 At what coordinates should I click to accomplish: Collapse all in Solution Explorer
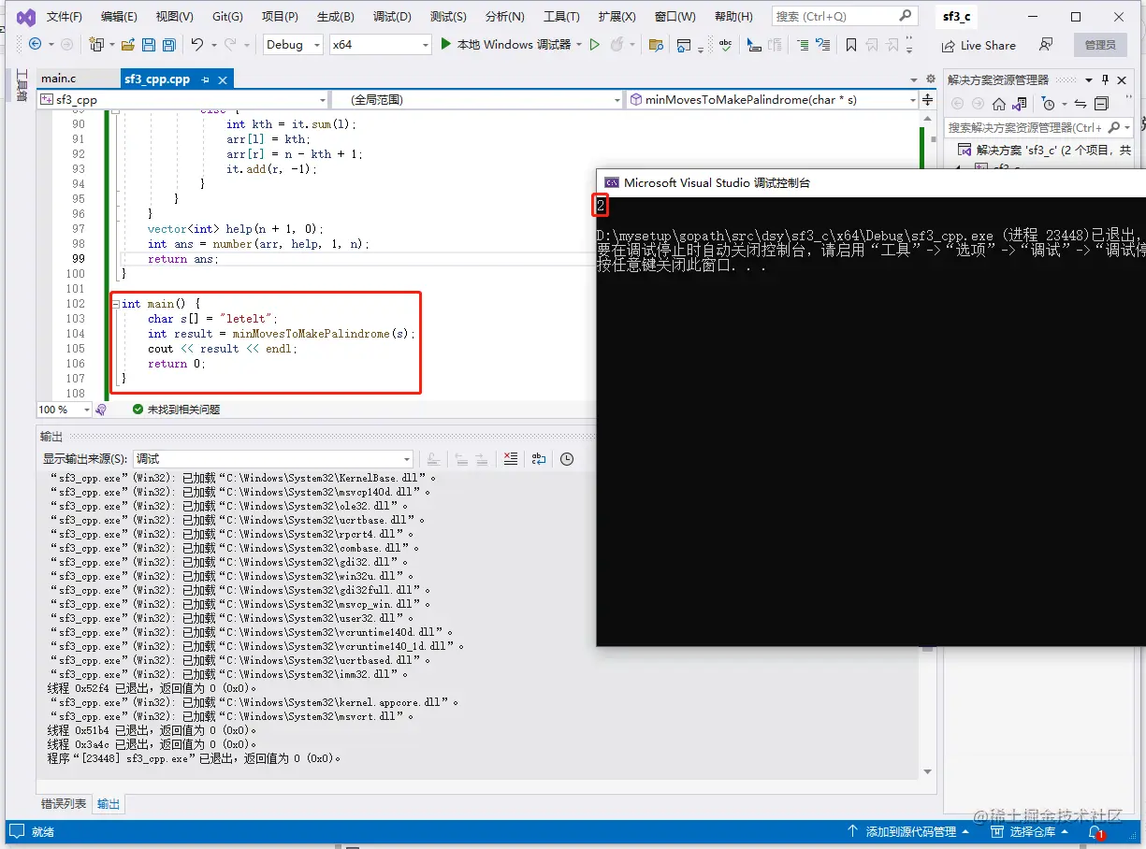click(1101, 104)
